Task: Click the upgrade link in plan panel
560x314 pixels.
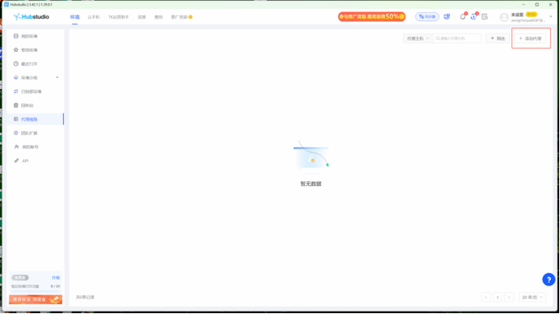Action: tap(56, 278)
